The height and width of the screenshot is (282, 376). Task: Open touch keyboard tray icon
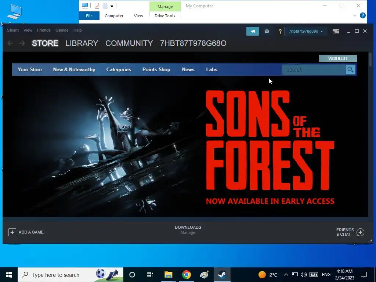tap(314, 275)
